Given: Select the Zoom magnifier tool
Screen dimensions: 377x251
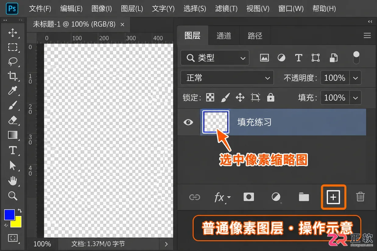Looking at the screenshot, I should tap(12, 196).
